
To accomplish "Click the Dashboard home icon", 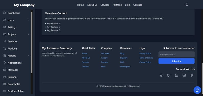I will coord(5,13).
